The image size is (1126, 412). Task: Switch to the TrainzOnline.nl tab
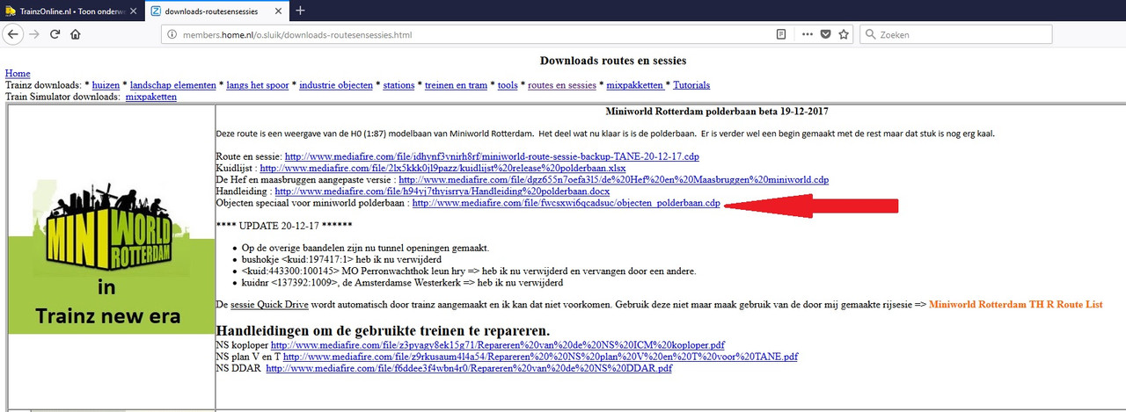(70, 11)
